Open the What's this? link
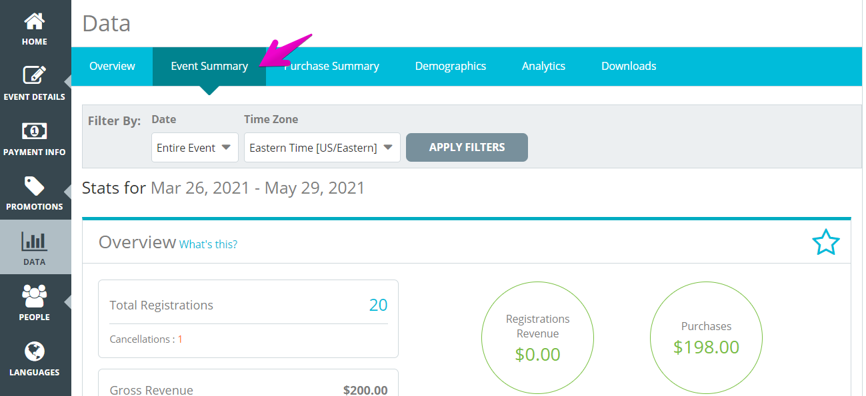This screenshot has width=866, height=396. pyautogui.click(x=208, y=244)
